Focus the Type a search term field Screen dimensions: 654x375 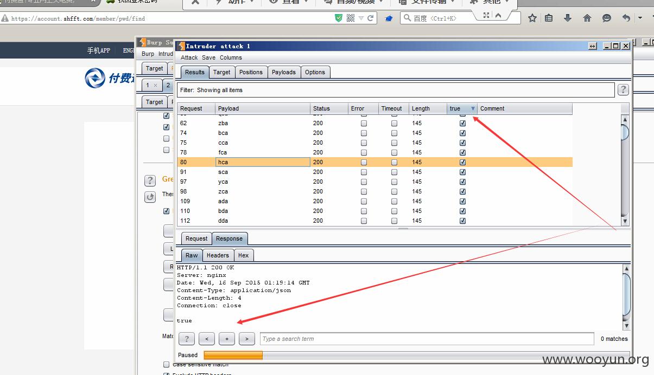pyautogui.click(x=427, y=339)
